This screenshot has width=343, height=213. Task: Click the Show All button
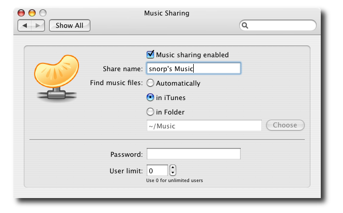coord(70,26)
